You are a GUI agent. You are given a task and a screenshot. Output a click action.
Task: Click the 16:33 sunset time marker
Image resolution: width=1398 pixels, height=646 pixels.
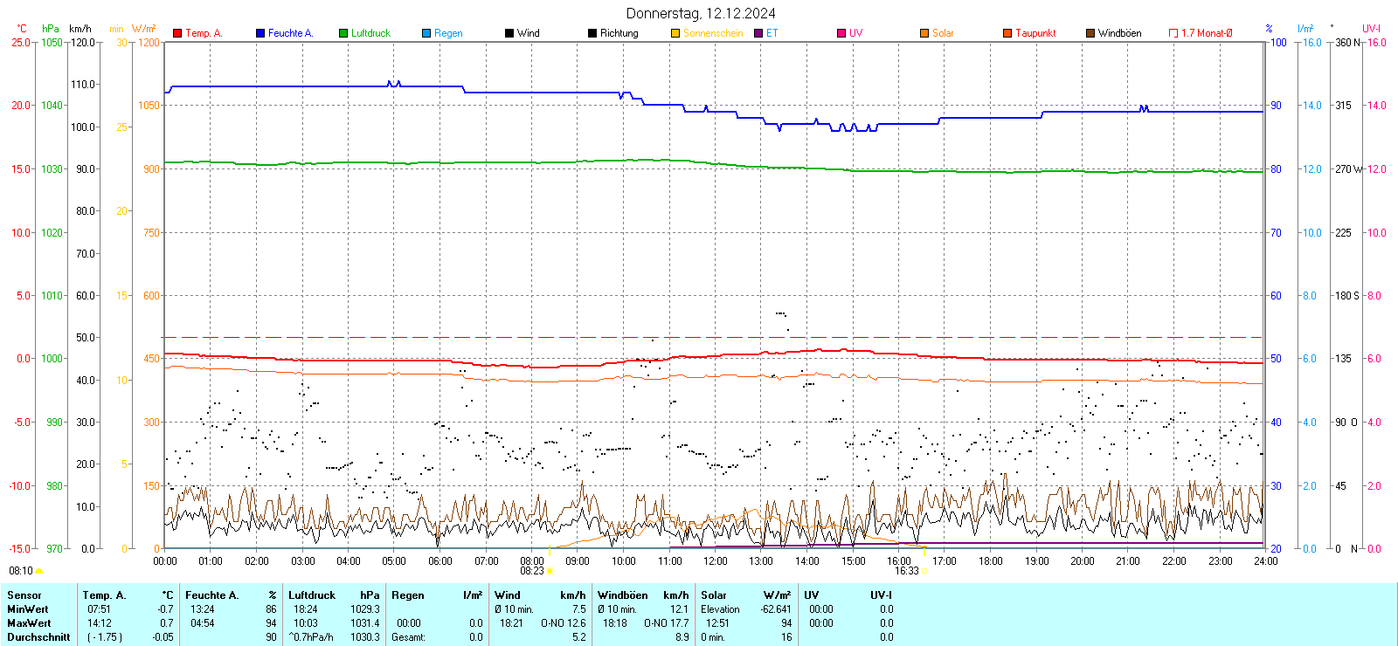pos(906,571)
